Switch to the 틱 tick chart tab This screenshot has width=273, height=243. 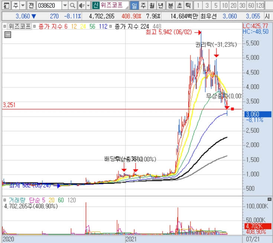[x=188, y=6]
